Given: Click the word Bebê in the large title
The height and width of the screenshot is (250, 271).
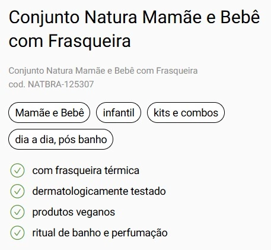Looking at the screenshot, I should (240, 17).
